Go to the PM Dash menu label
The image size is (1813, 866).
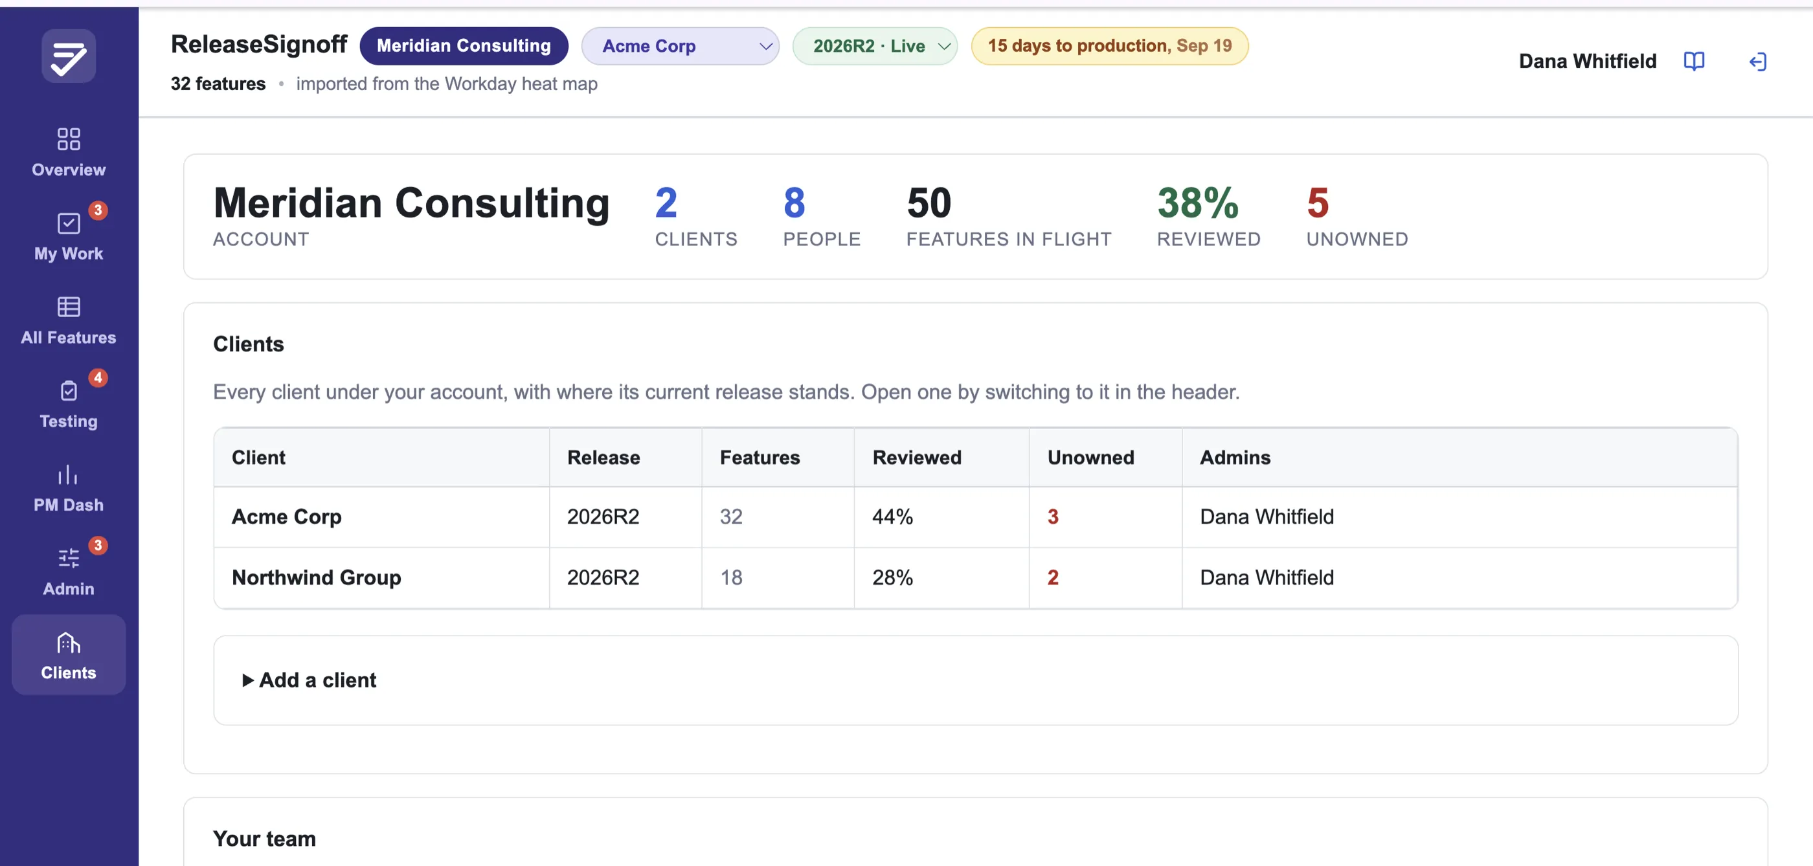[x=68, y=504]
